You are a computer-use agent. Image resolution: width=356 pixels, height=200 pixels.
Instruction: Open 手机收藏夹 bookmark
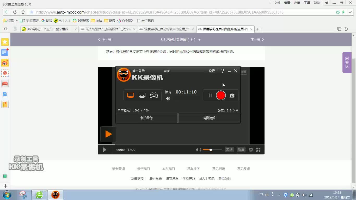tap(29, 21)
